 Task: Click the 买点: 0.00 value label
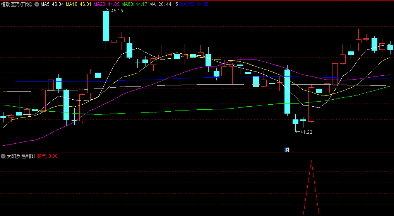(x=47, y=156)
